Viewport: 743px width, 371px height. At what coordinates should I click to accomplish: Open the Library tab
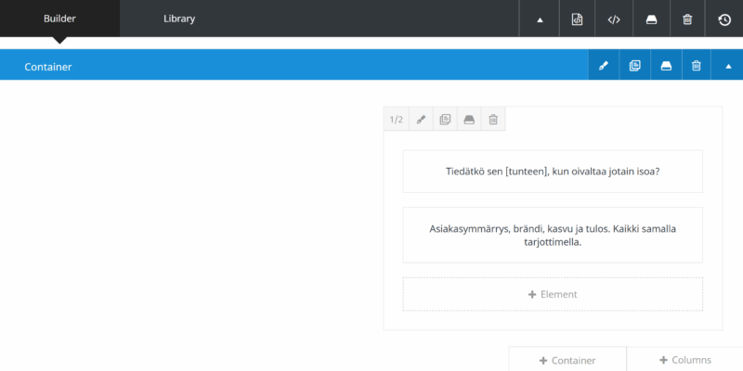(x=179, y=19)
